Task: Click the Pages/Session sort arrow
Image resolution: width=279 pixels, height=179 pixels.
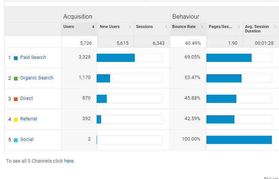Action: coord(239,27)
